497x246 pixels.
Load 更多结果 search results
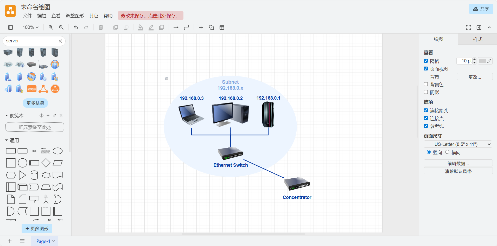pyautogui.click(x=35, y=103)
